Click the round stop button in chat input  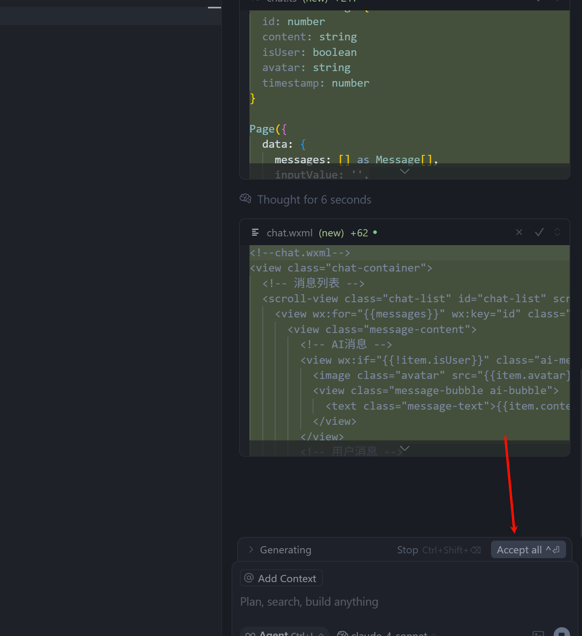[x=562, y=632]
